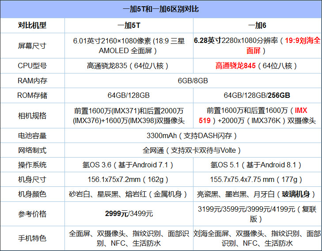Select the table title 一加5T和一加6区别对比
Screen dimensions: 322x251
pos(161,9)
